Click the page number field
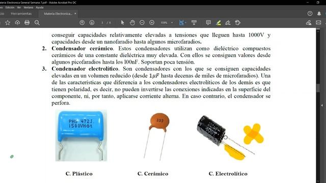The height and width of the screenshot is (183, 326). tap(102, 22)
